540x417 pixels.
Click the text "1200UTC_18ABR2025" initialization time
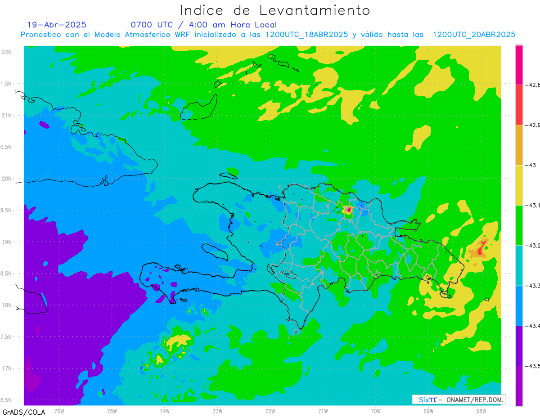[306, 35]
